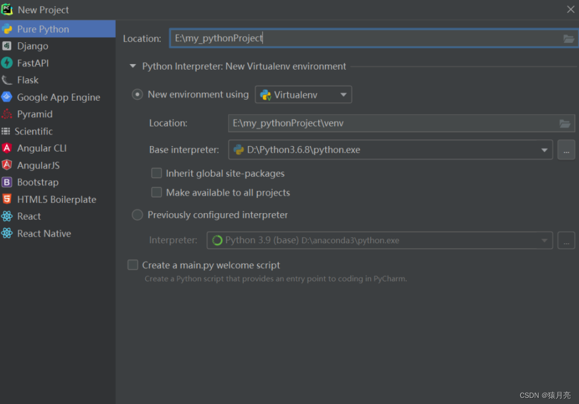Click the Base interpreter label

coord(184,150)
